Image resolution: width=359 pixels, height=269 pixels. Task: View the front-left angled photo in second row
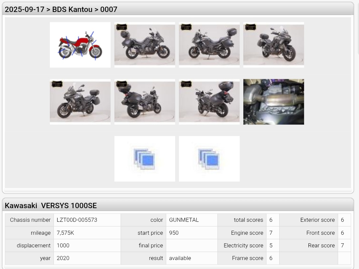[80, 102]
